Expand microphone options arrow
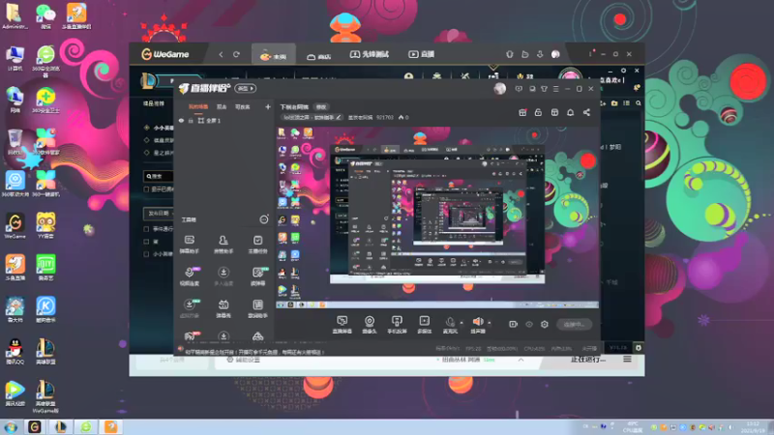774x435 pixels. pos(461,323)
